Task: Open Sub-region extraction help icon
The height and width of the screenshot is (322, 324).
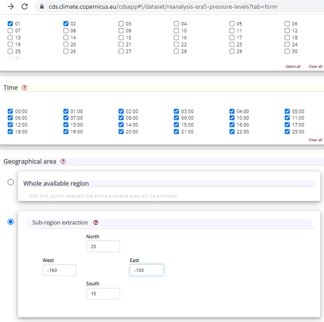Action: pyautogui.click(x=95, y=223)
